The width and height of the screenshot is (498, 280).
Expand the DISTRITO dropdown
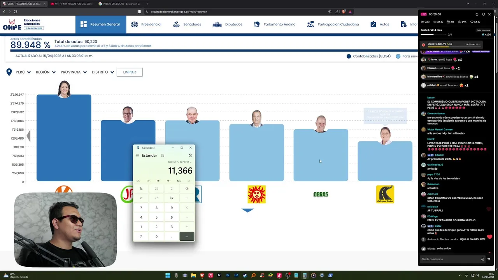point(103,72)
